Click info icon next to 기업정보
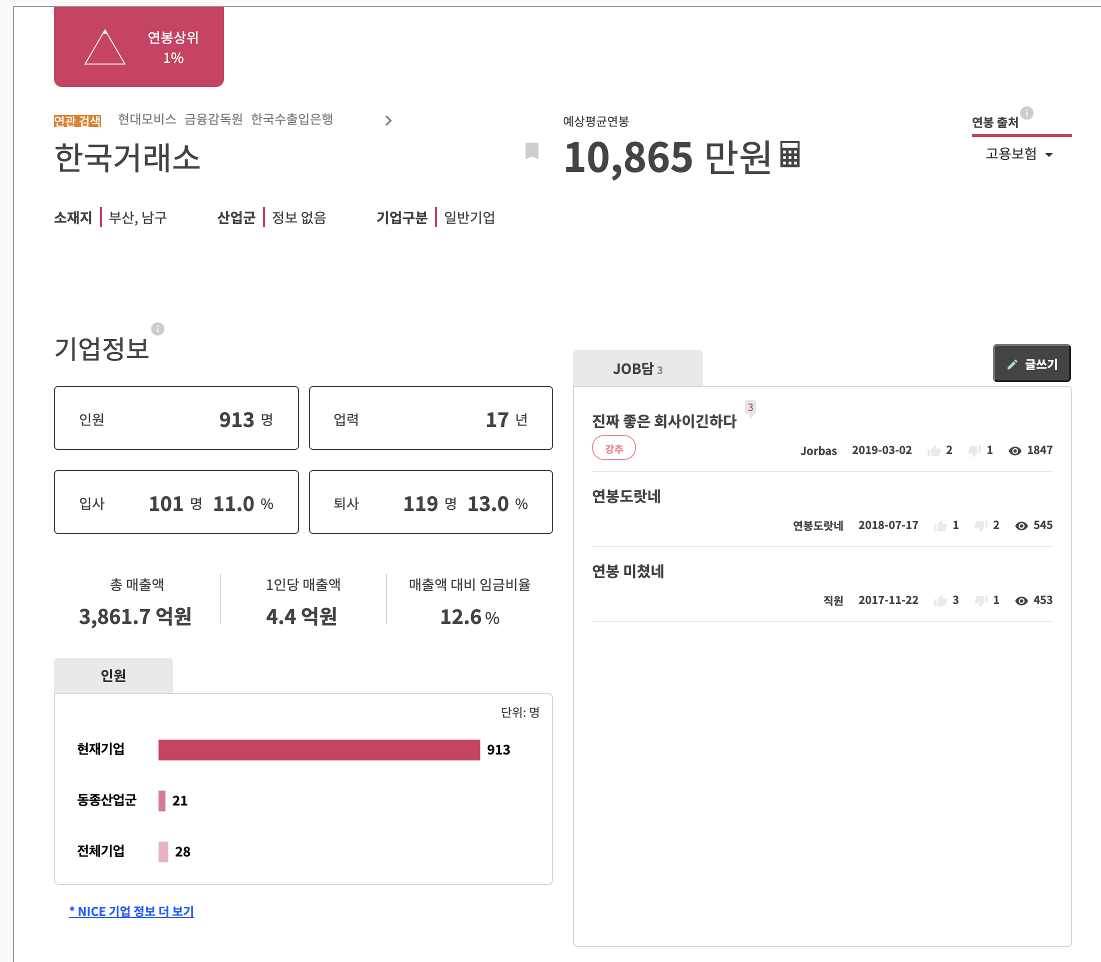This screenshot has width=1101, height=962. tap(157, 328)
